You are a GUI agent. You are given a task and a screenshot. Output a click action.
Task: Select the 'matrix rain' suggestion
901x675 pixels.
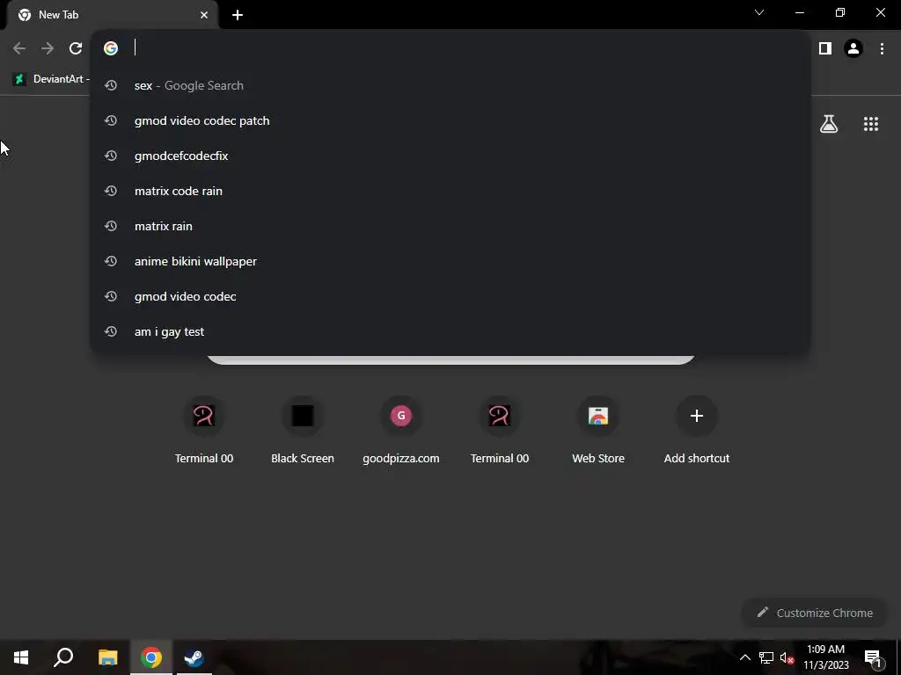point(450,226)
